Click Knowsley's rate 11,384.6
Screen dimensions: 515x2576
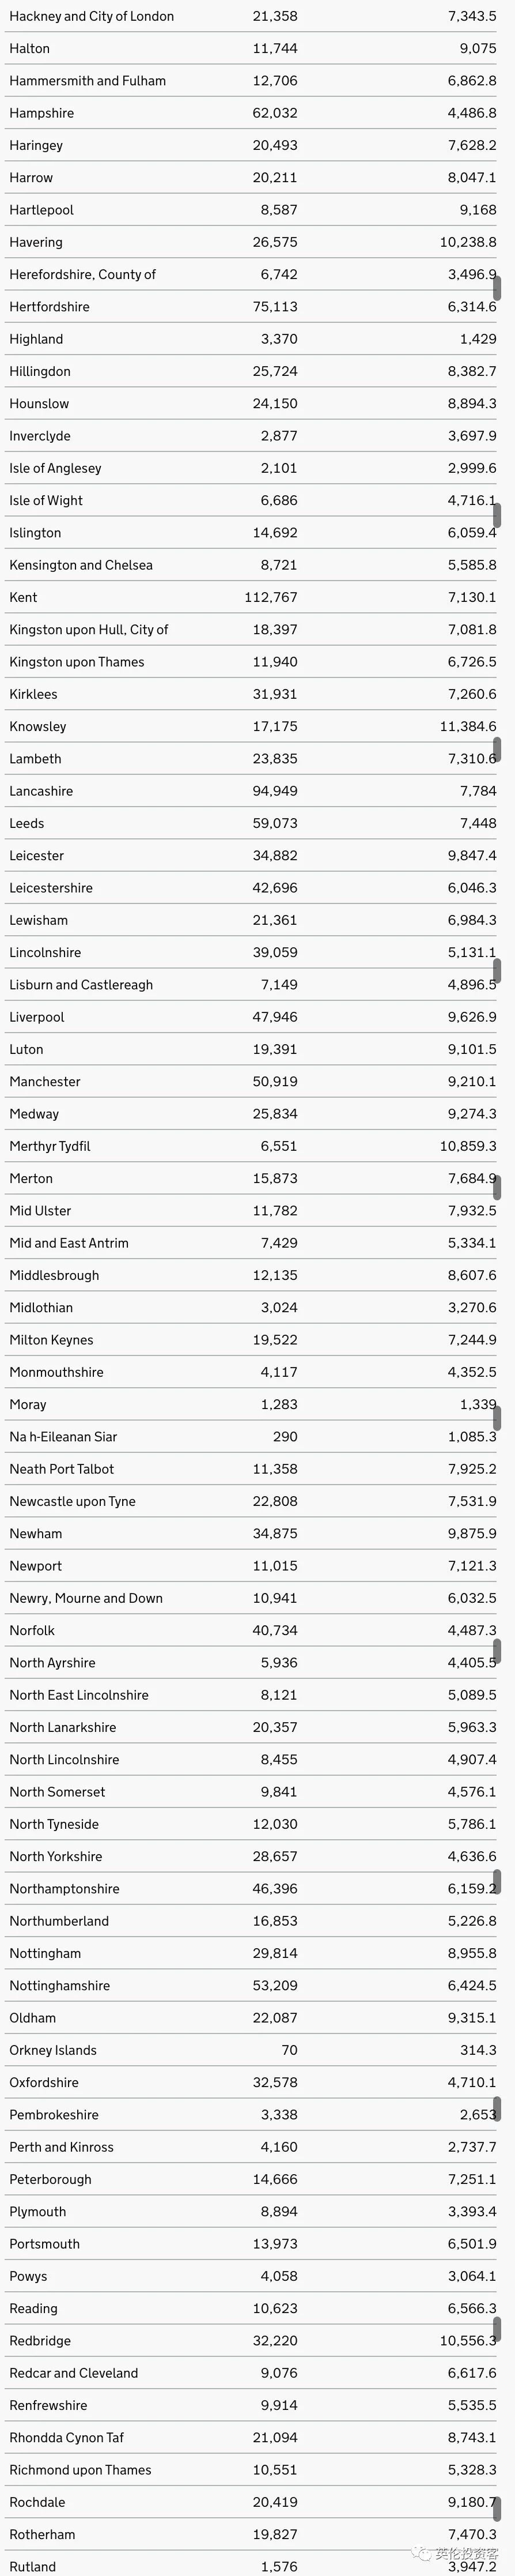click(468, 726)
